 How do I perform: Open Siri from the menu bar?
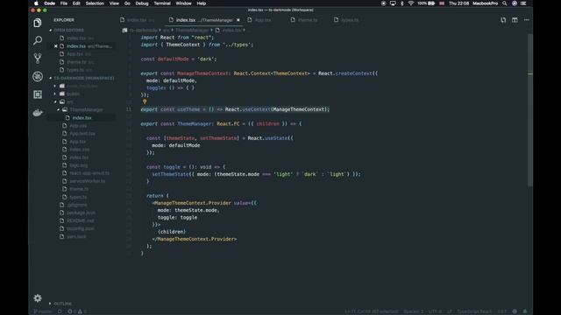pos(515,3)
